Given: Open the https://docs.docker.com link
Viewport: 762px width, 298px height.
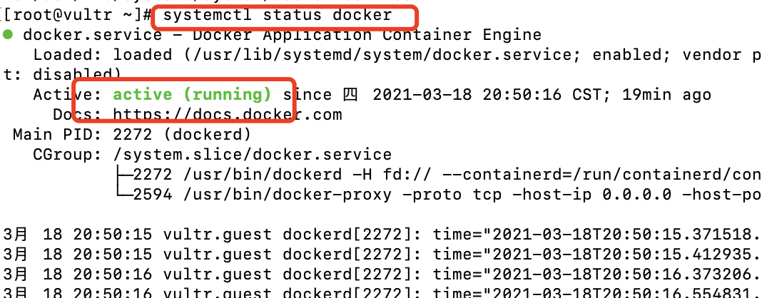Looking at the screenshot, I should [228, 115].
